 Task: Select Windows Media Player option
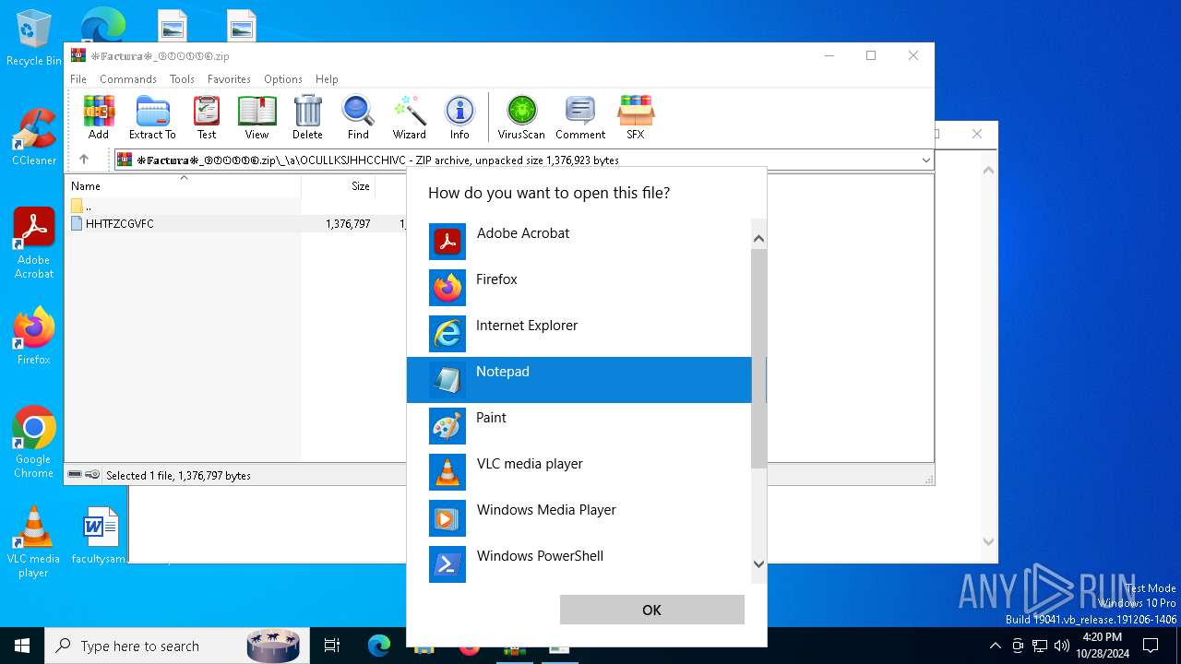tap(579, 518)
